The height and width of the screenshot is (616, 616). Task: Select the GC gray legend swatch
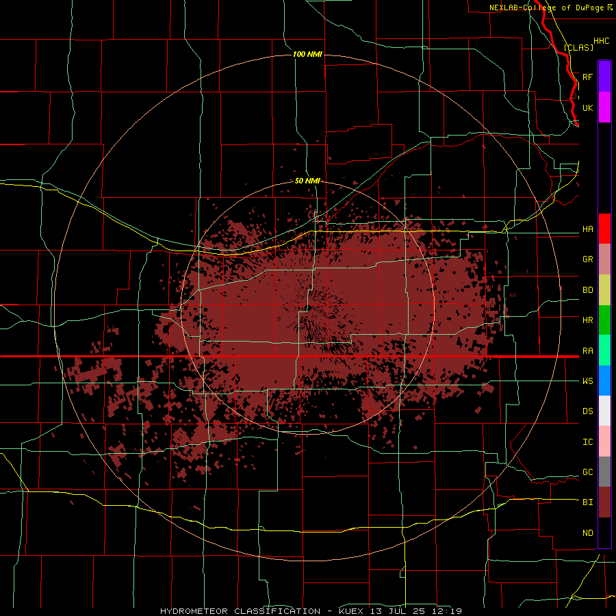[x=604, y=472]
